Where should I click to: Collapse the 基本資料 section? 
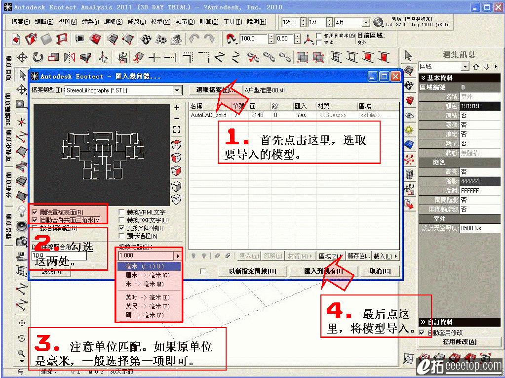(461, 78)
